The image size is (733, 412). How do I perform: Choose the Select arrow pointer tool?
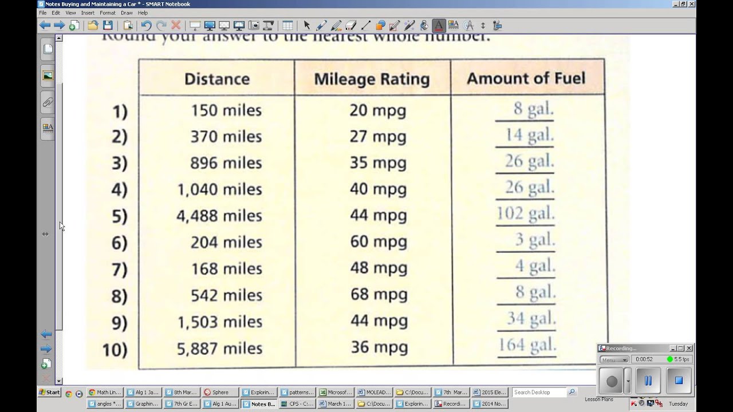307,25
